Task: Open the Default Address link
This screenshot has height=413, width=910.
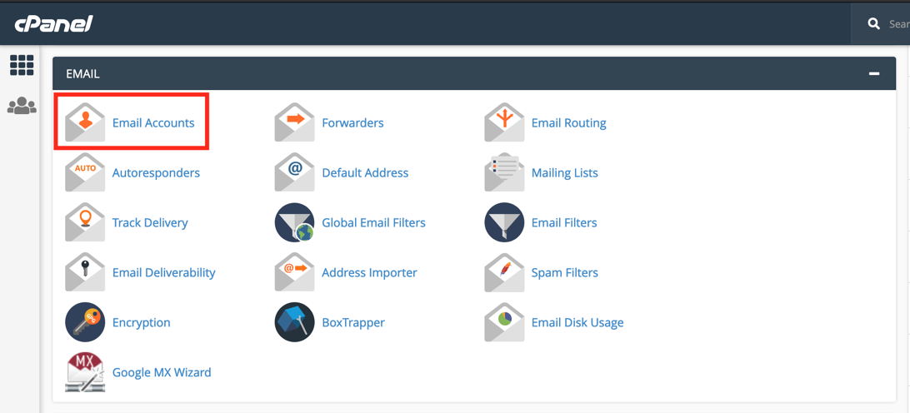Action: (x=365, y=172)
